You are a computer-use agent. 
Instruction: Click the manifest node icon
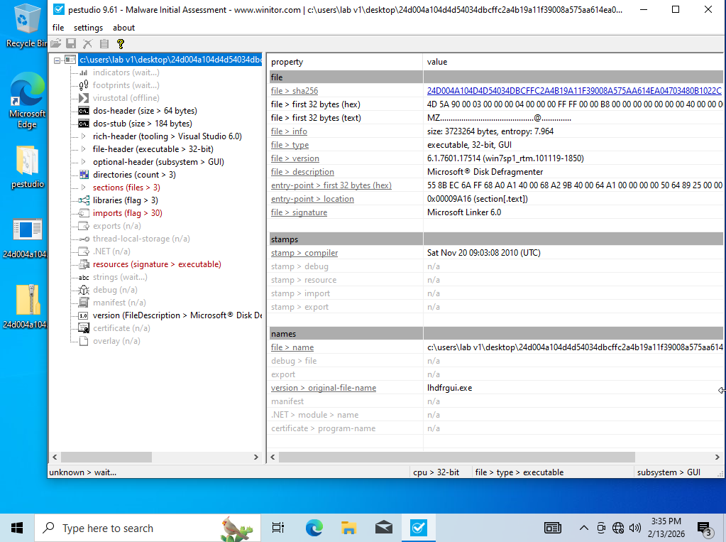(84, 303)
